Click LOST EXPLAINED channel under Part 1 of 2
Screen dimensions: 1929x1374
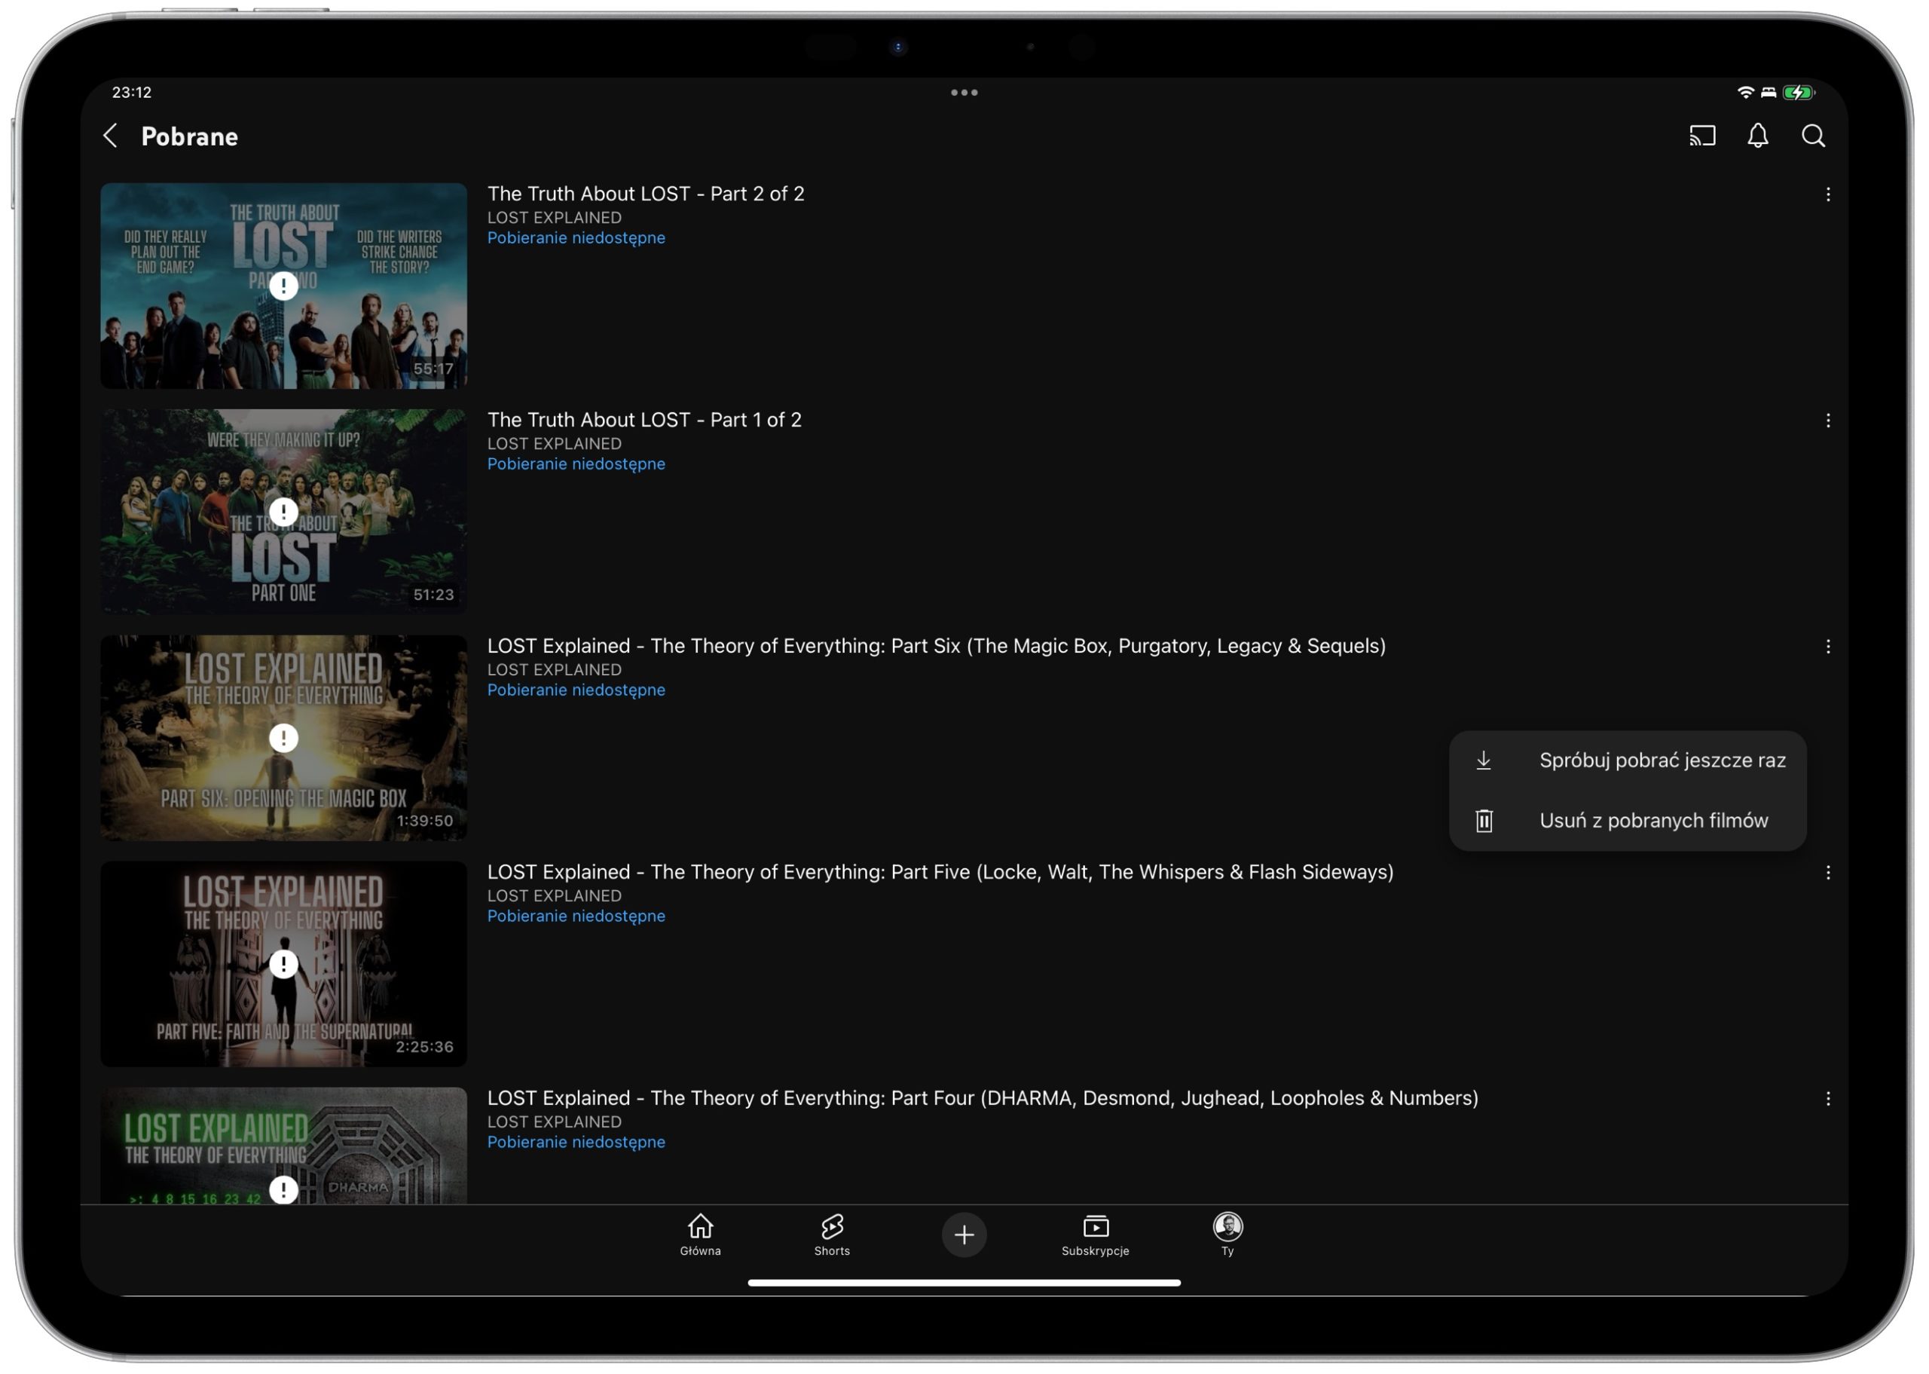click(x=554, y=443)
